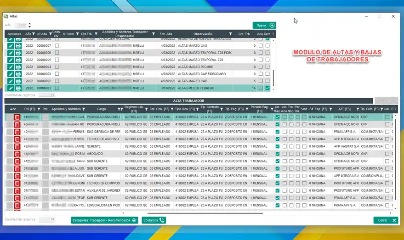Delete the AUXILIAR DE JARDINER worker row
404x240 pixels.
[x=17, y=190]
